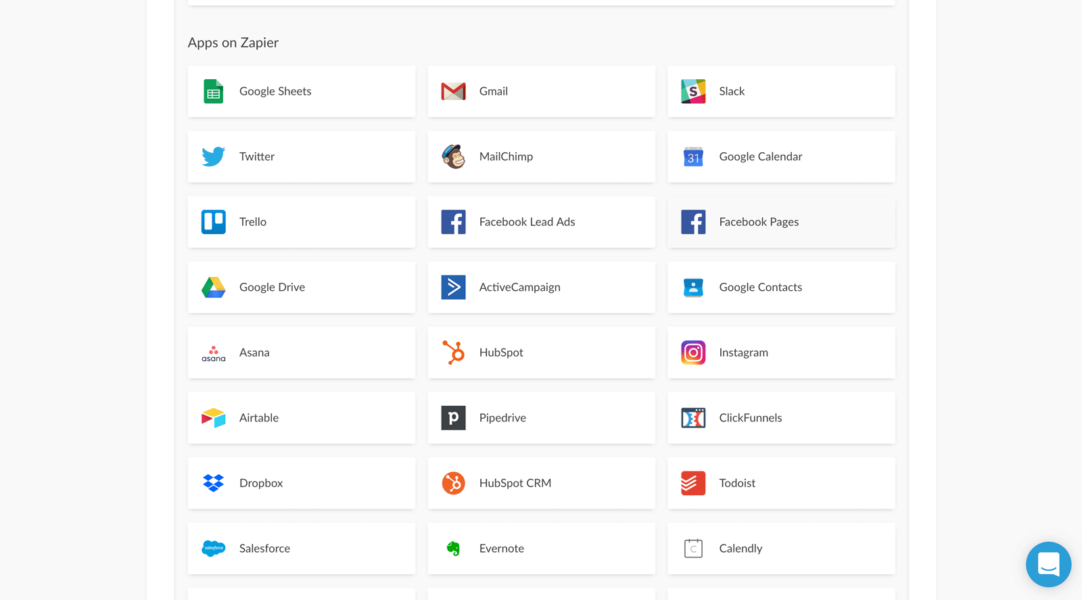The width and height of the screenshot is (1082, 600).
Task: Click the Google Drive triangle icon
Action: coord(213,287)
